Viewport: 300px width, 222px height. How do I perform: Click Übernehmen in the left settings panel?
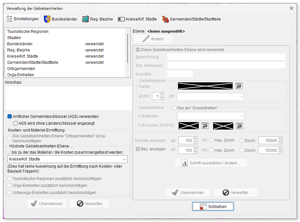47,203
